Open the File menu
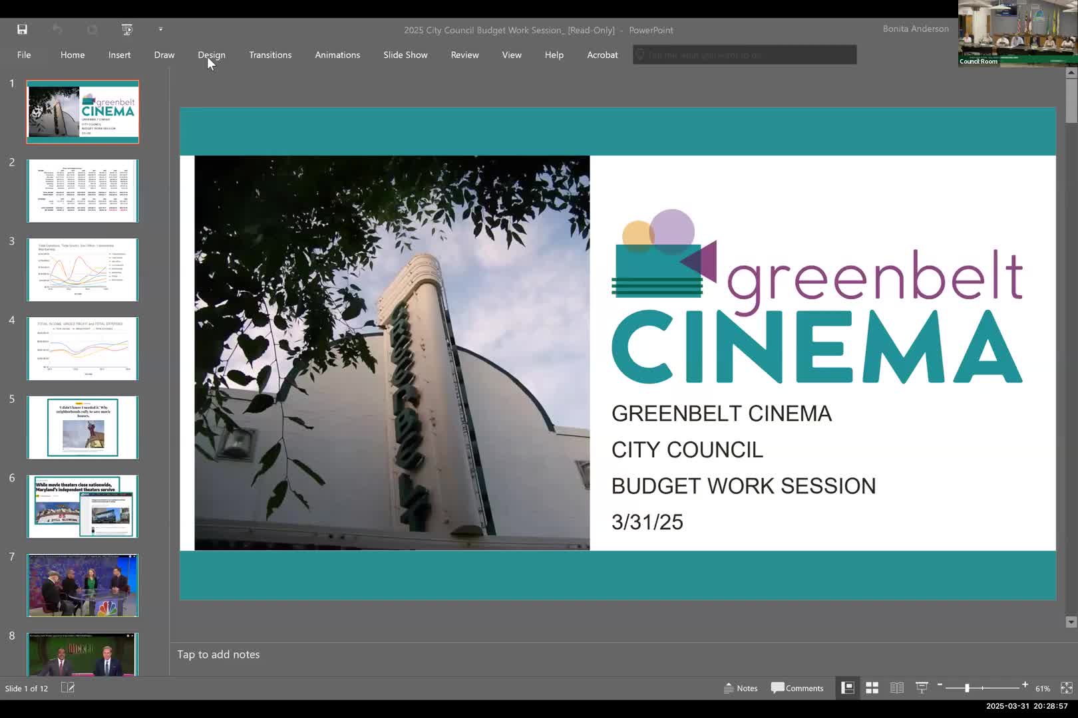Image resolution: width=1078 pixels, height=718 pixels. click(24, 55)
